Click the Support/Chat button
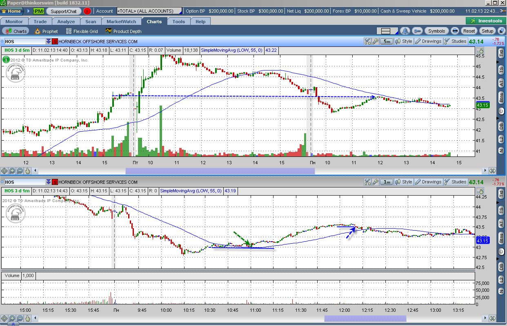This screenshot has width=507, height=326. pos(63,11)
